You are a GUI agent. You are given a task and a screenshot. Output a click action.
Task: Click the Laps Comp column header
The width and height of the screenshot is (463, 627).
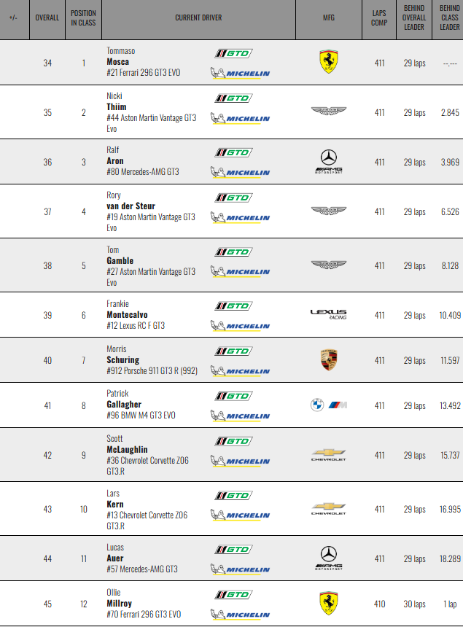pyautogui.click(x=379, y=17)
